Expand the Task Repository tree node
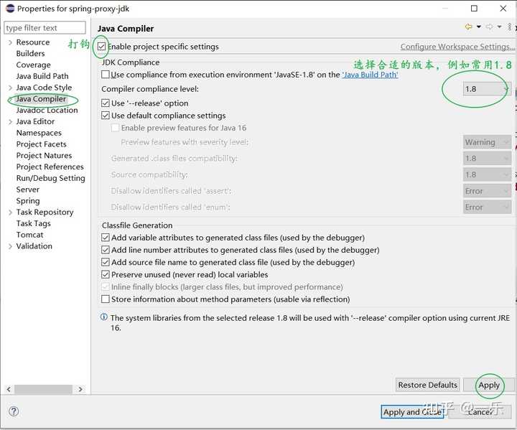 (x=10, y=212)
